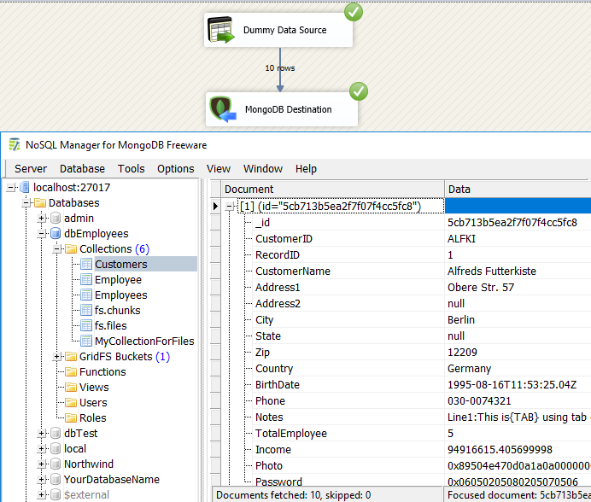Expand the local database node
The image size is (591, 502).
tap(42, 449)
